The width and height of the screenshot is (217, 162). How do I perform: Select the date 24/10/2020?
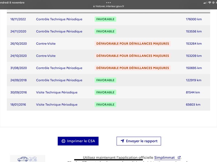(x=18, y=56)
